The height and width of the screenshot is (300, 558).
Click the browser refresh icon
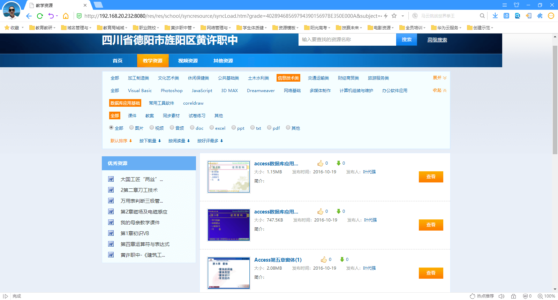(40, 16)
